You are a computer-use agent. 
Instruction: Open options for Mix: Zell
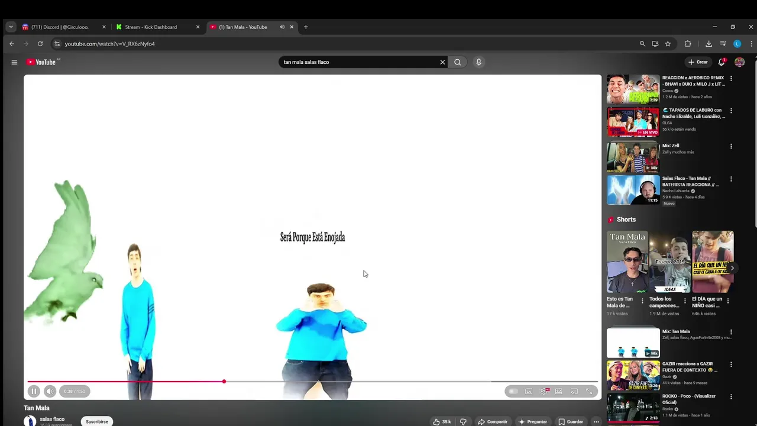731,146
